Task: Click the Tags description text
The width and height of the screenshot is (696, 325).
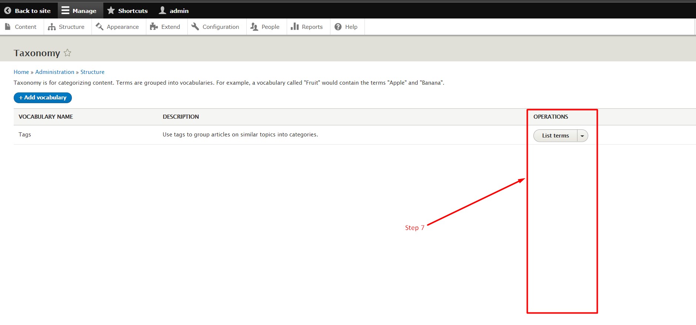Action: click(x=240, y=135)
